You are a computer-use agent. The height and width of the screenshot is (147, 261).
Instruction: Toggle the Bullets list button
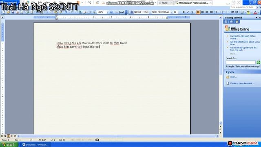click(x=228, y=12)
